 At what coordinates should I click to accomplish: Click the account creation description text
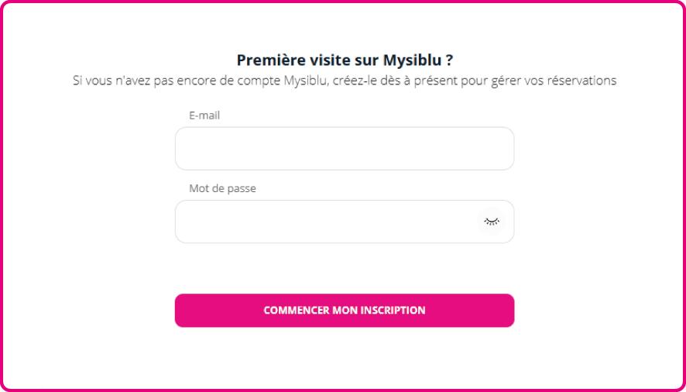coord(344,81)
